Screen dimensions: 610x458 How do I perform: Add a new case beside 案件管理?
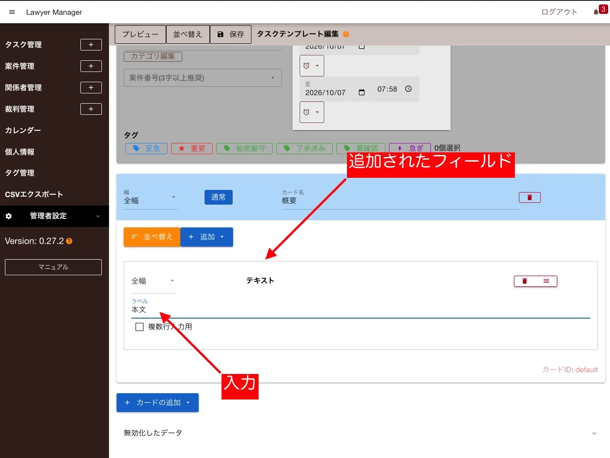pos(91,66)
